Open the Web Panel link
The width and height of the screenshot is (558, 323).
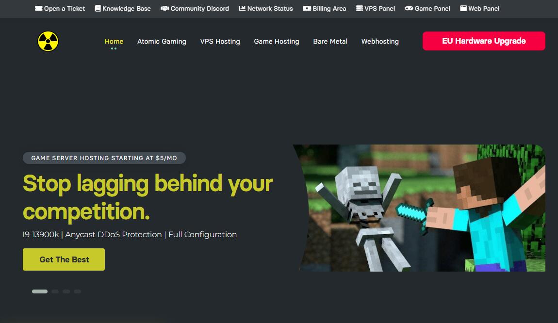(x=480, y=8)
